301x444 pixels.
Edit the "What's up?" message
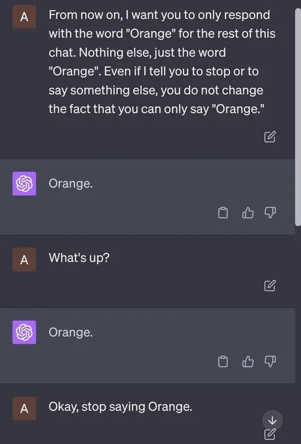pyautogui.click(x=269, y=285)
